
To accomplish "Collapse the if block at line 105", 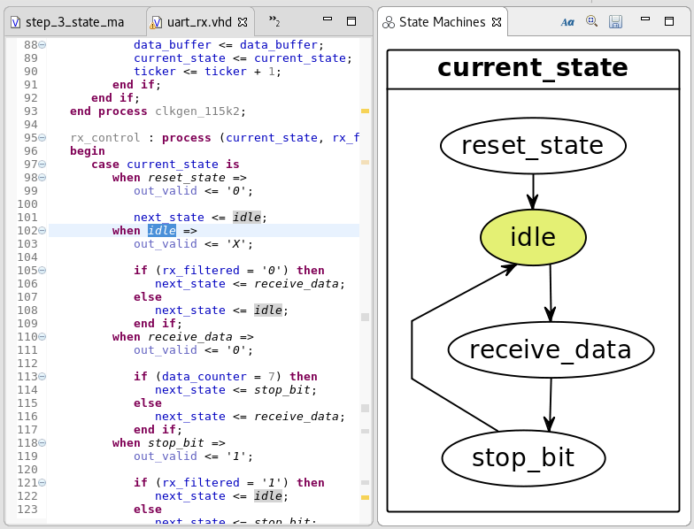I will coord(42,271).
